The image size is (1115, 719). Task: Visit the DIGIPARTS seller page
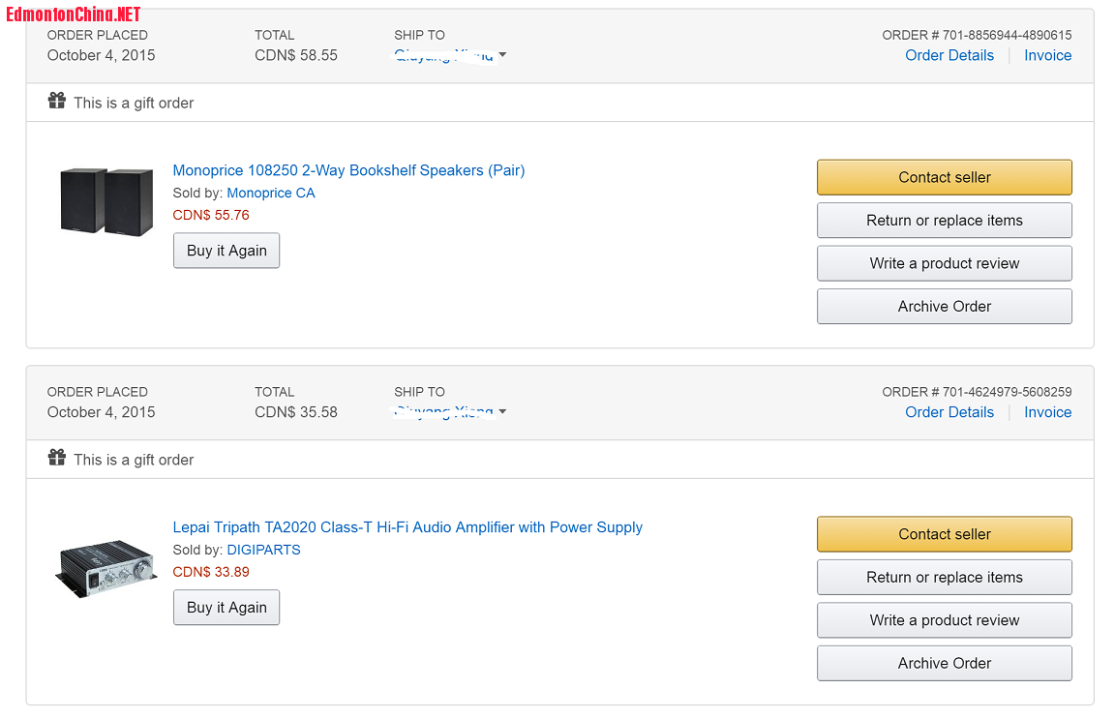pyautogui.click(x=263, y=550)
